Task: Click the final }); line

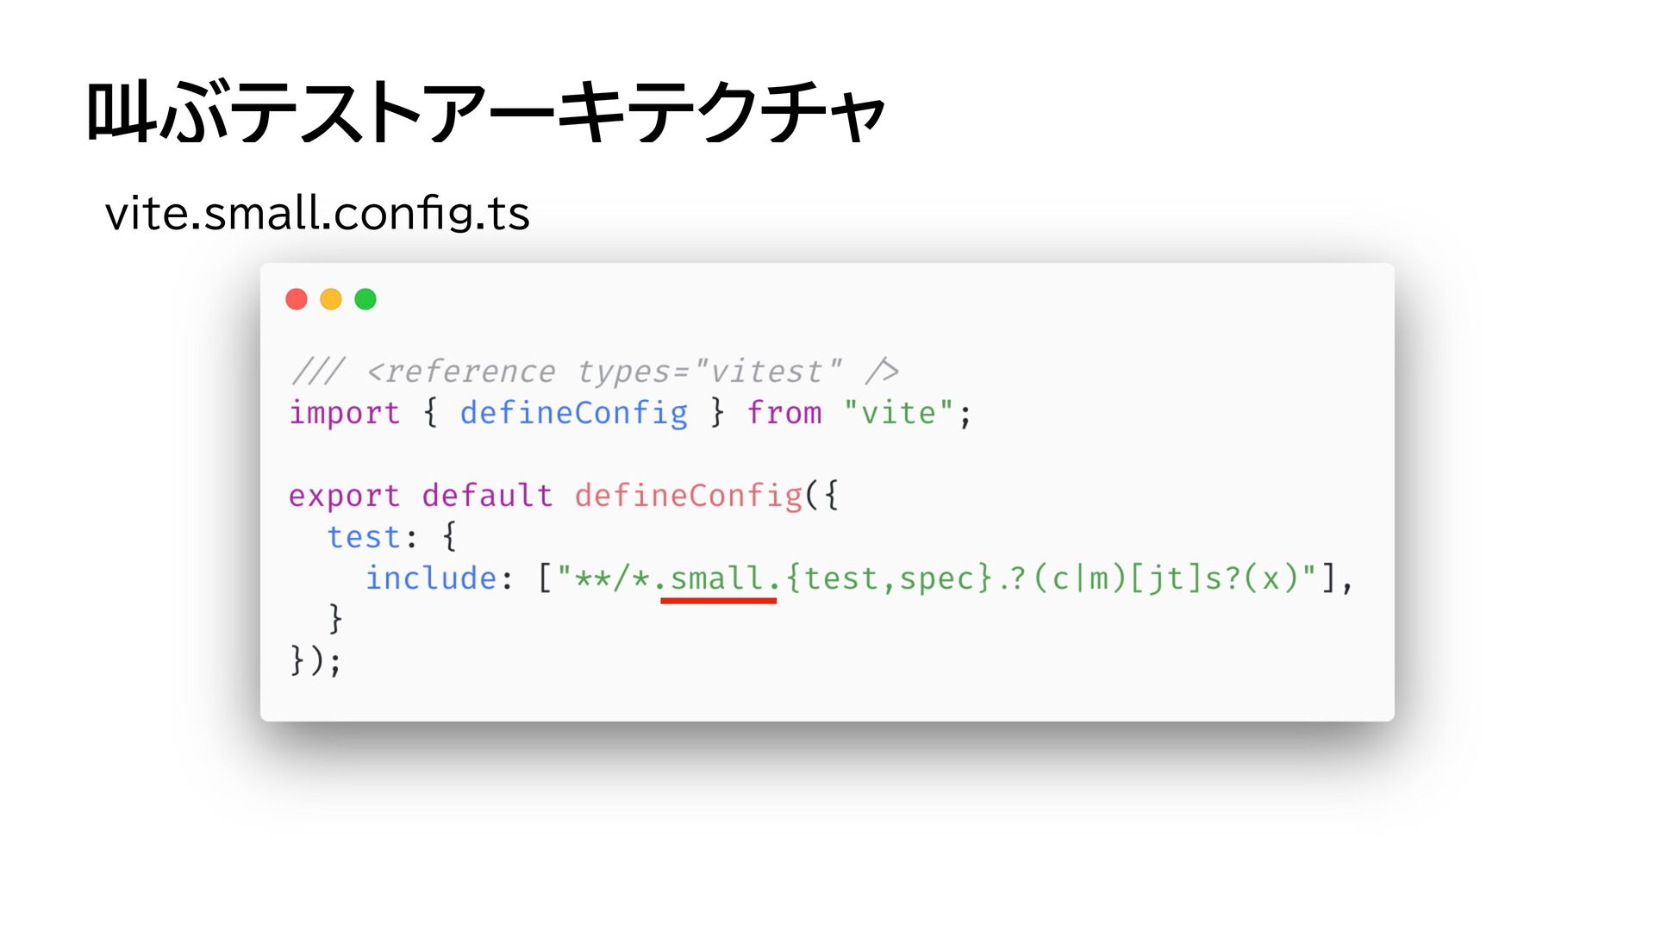Action: 315,660
